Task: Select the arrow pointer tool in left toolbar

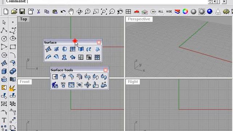Action: tap(4, 22)
